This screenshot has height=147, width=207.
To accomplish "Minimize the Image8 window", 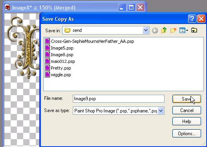I will (122, 7).
